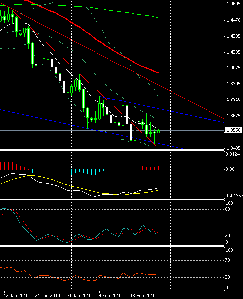The image size is (243, 299).
Task: Click price level 1.3810 on the scale
Action: coord(233,100)
